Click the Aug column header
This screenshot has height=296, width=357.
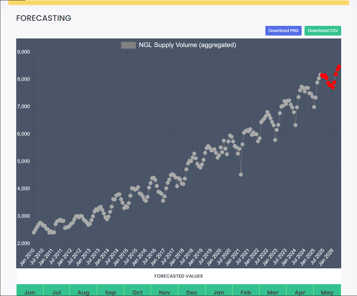[83, 292]
